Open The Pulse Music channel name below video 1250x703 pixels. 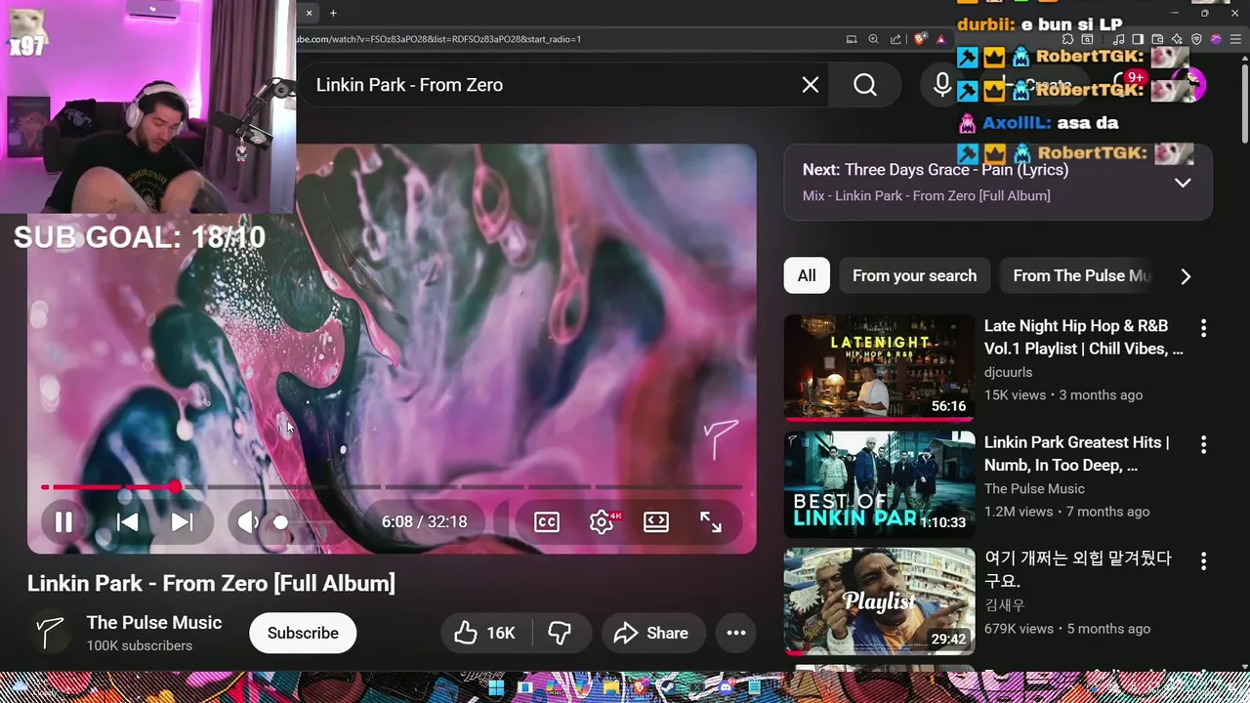154,623
